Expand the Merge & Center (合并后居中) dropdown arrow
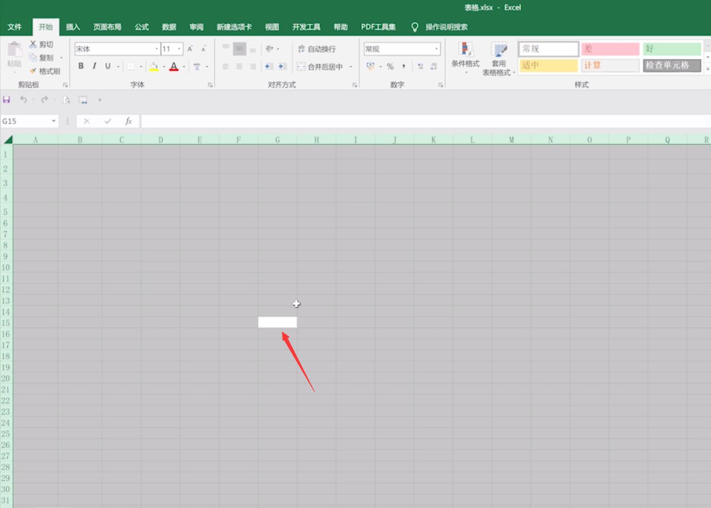Screen dimensions: 711x508 coord(351,67)
